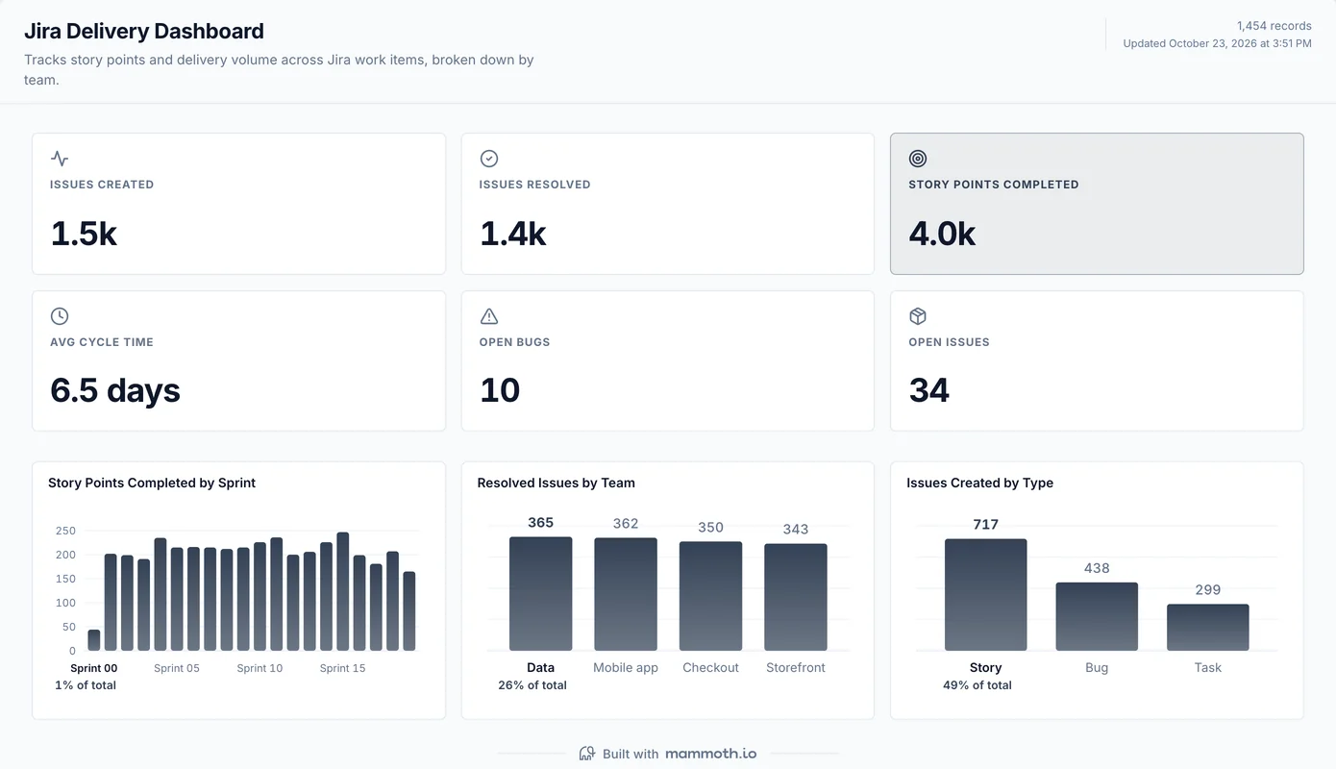Click the "Issues Created by Type" chart title

980,483
